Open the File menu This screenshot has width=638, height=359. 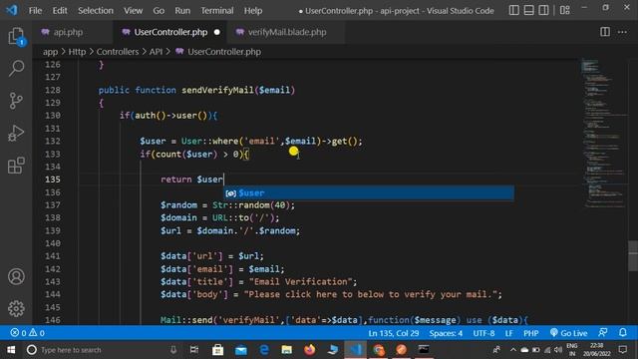[35, 11]
